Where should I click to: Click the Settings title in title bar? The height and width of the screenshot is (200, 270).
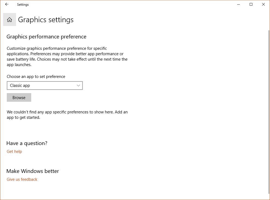23,5
